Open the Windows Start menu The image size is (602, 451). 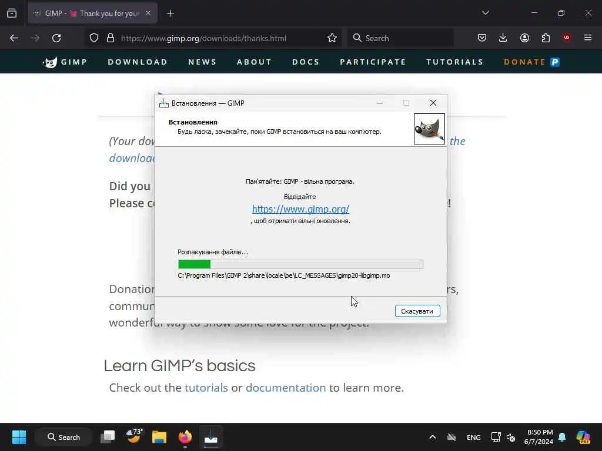pyautogui.click(x=19, y=437)
